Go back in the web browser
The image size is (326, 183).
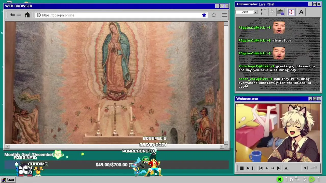pos(12,15)
